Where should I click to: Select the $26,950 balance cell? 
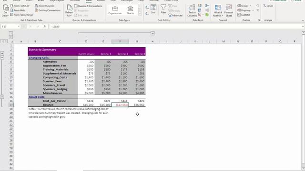(x=137, y=105)
